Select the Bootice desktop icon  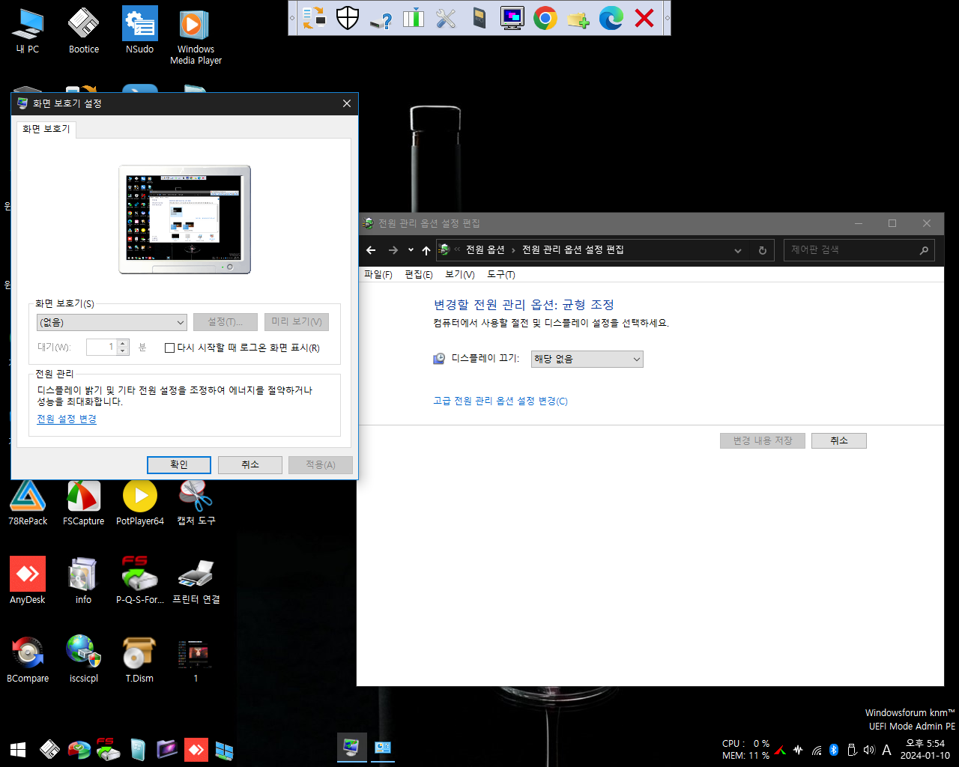click(84, 31)
